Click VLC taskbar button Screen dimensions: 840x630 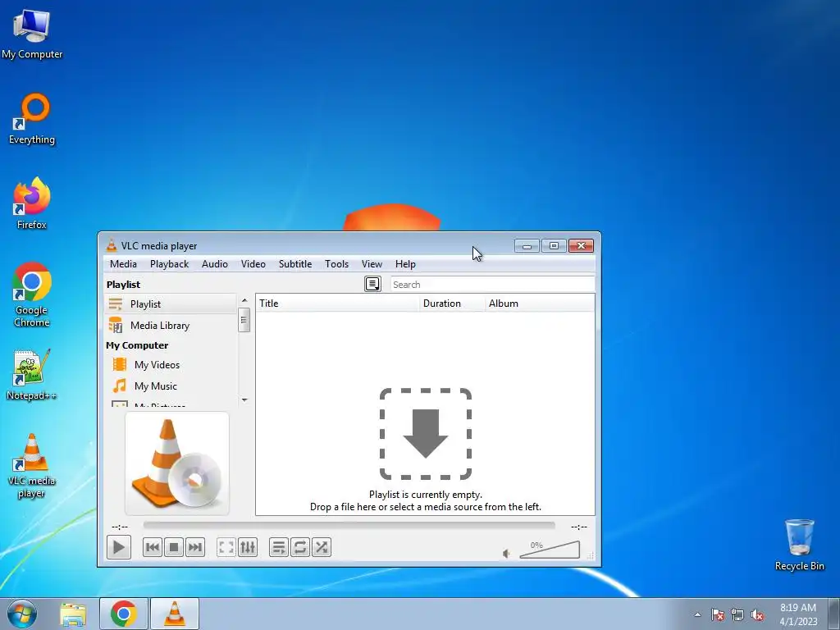175,614
